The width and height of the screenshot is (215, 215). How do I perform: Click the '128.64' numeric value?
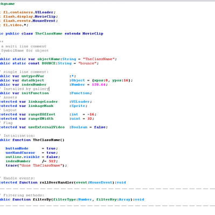pos(98,84)
